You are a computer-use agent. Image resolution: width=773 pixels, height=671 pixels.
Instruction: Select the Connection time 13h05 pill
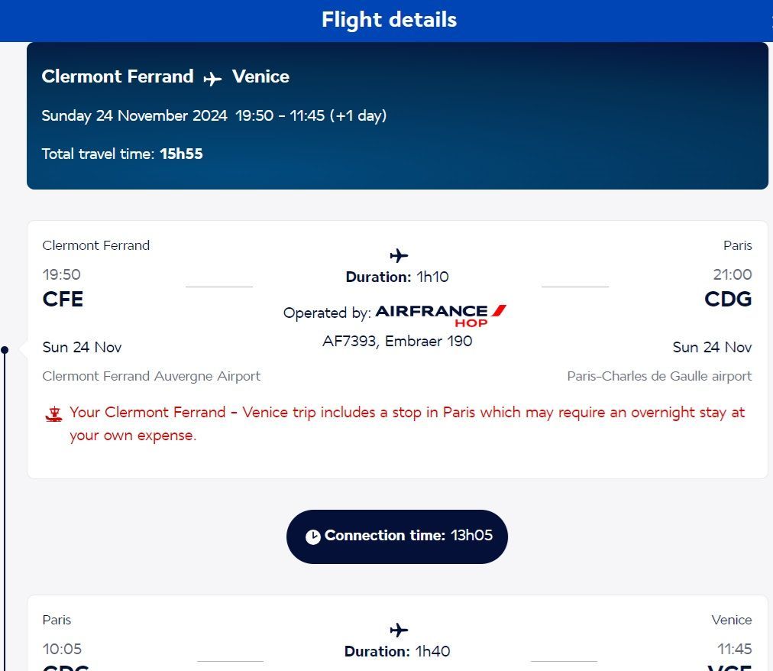pyautogui.click(x=397, y=536)
